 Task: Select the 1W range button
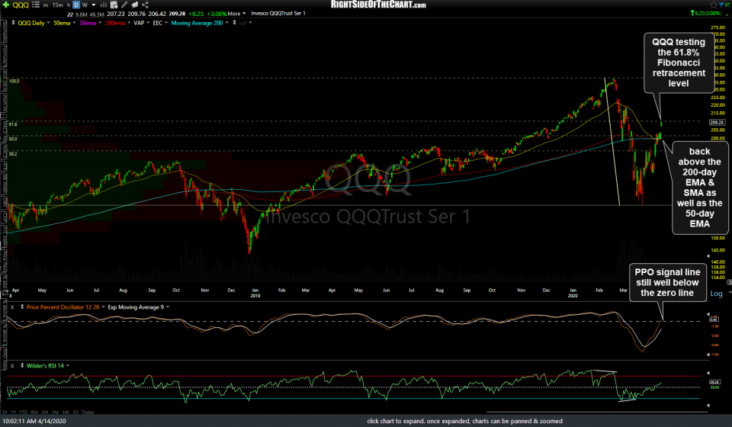66,413
